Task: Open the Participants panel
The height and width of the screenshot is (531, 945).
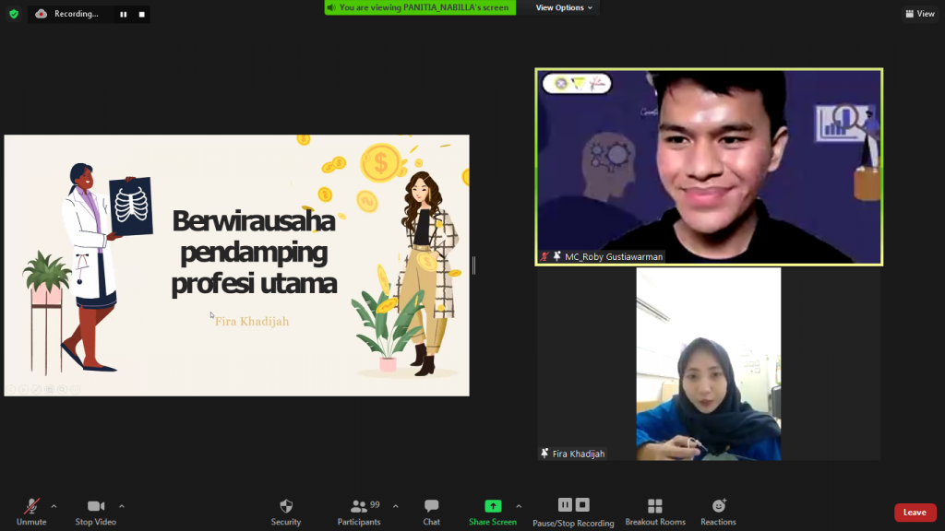Action: coord(359,506)
